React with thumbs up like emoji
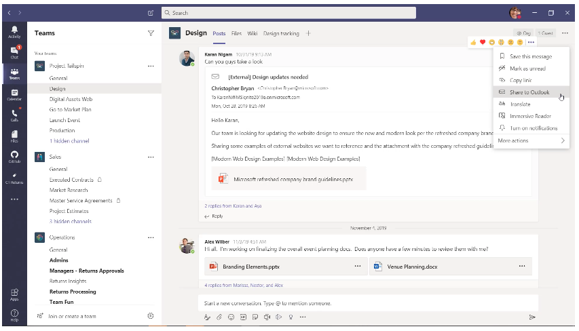 click(473, 43)
